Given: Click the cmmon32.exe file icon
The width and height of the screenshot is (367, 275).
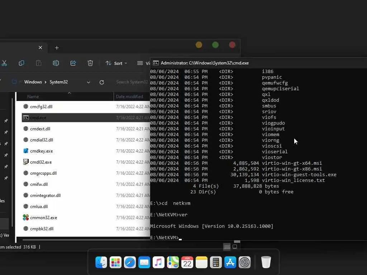Looking at the screenshot, I should [x=26, y=217].
